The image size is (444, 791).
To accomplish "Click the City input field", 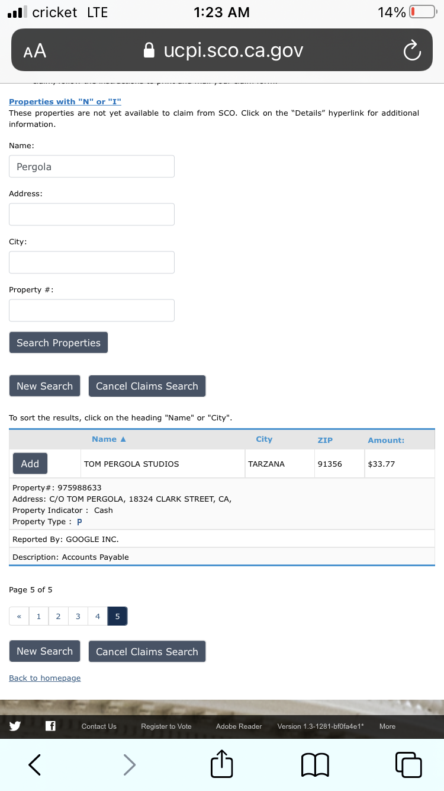I will (x=92, y=262).
